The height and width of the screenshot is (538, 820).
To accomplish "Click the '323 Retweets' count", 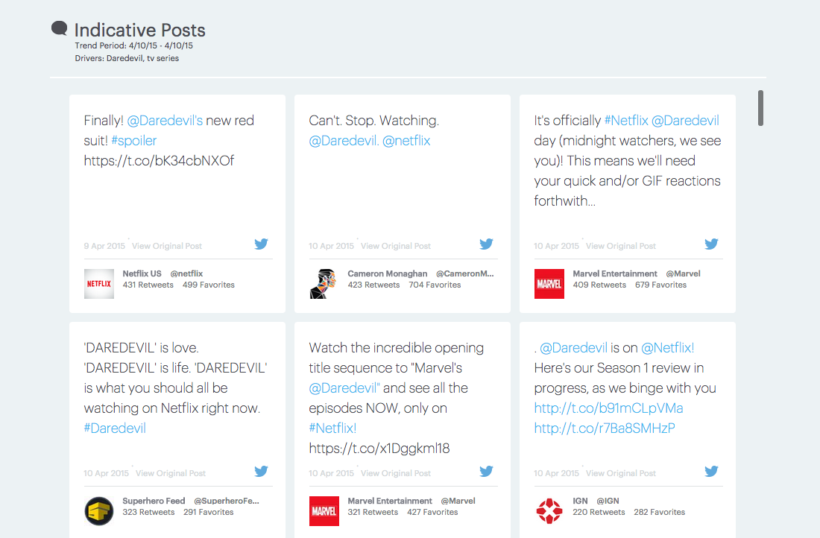I will pyautogui.click(x=148, y=513).
